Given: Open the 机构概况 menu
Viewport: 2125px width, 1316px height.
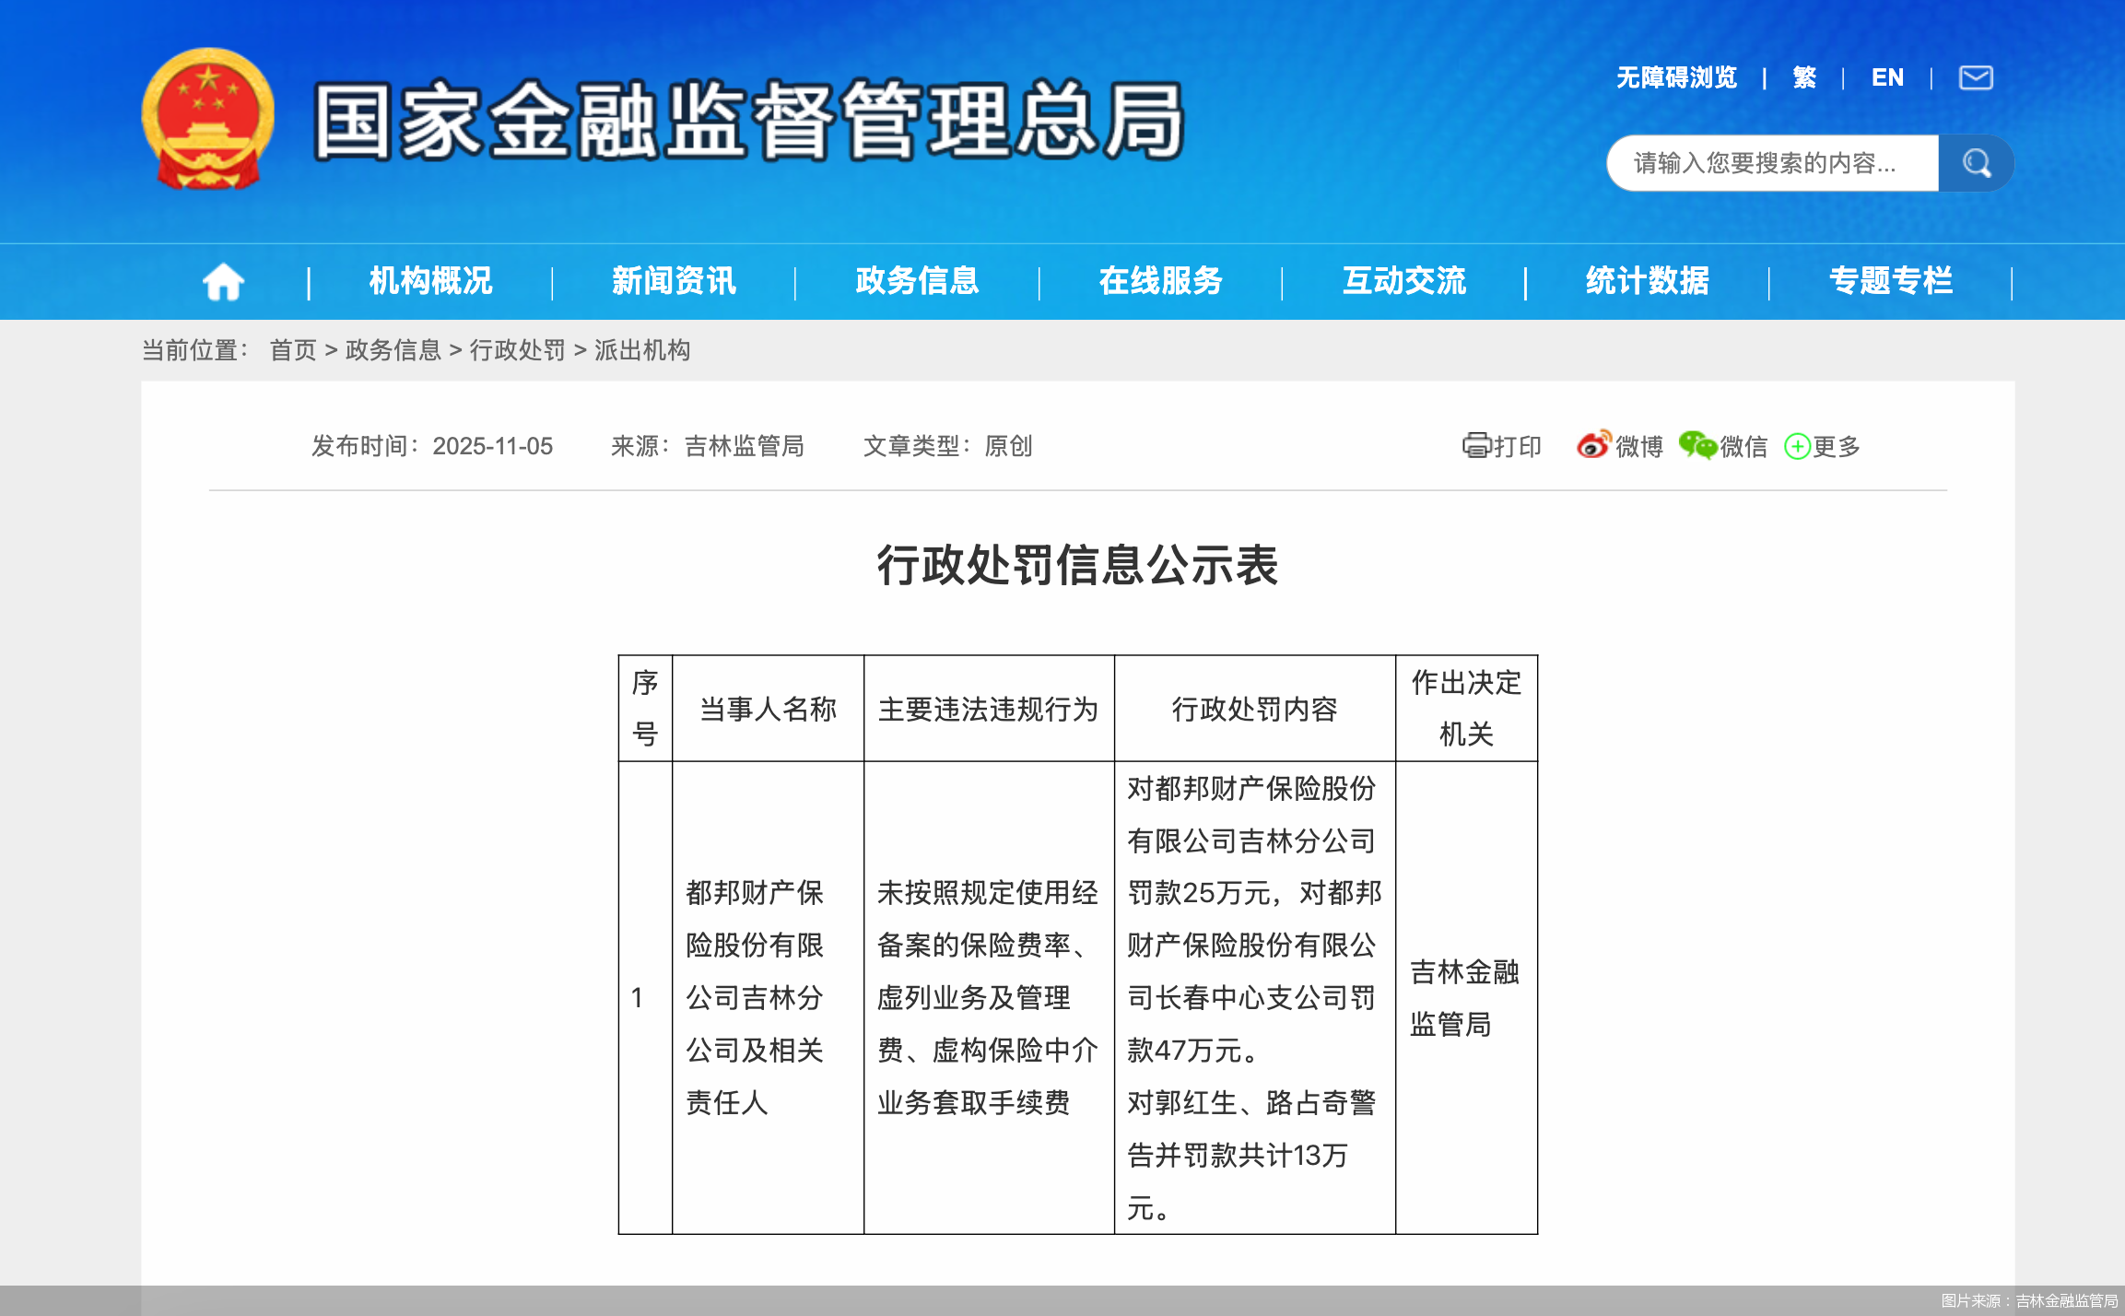Looking at the screenshot, I should coord(429,281).
